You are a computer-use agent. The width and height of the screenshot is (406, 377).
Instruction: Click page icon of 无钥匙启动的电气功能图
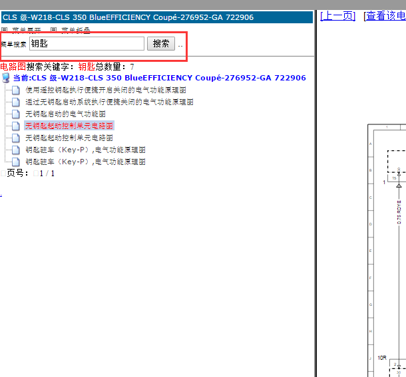tap(15, 114)
